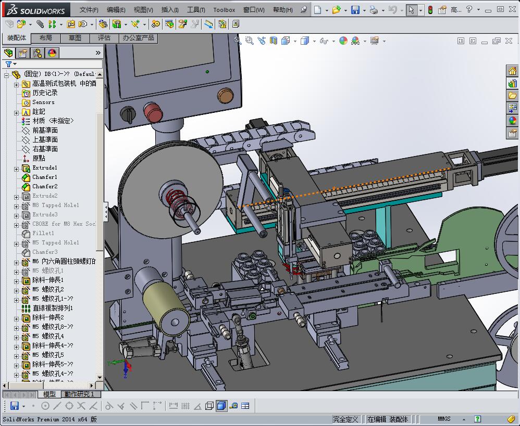This screenshot has width=520, height=426.
Task: Click the Section View icon
Action: (274, 41)
